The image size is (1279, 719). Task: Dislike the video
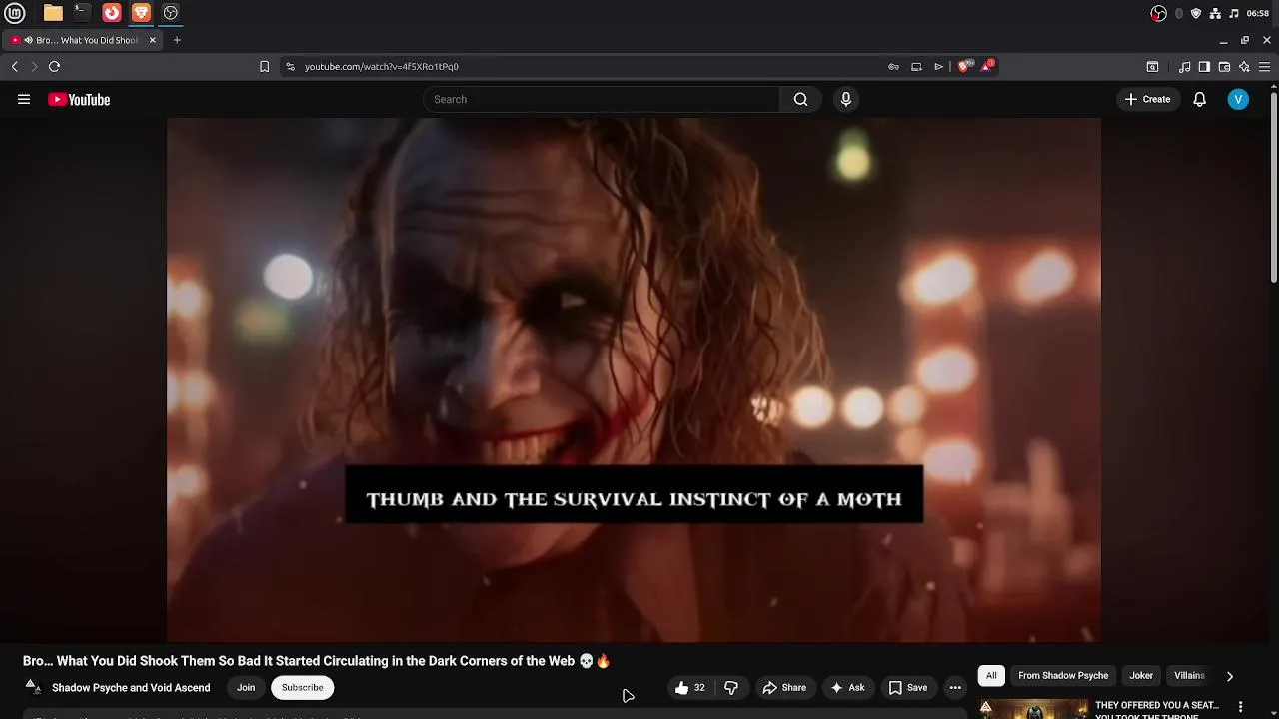click(731, 687)
